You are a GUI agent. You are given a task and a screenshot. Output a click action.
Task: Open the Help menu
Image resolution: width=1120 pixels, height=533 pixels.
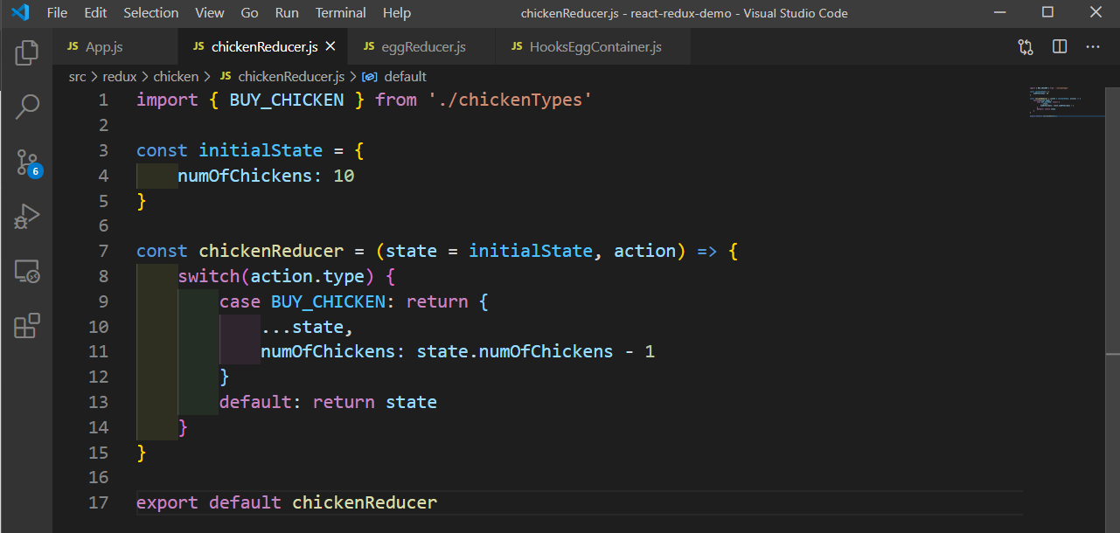coord(397,13)
